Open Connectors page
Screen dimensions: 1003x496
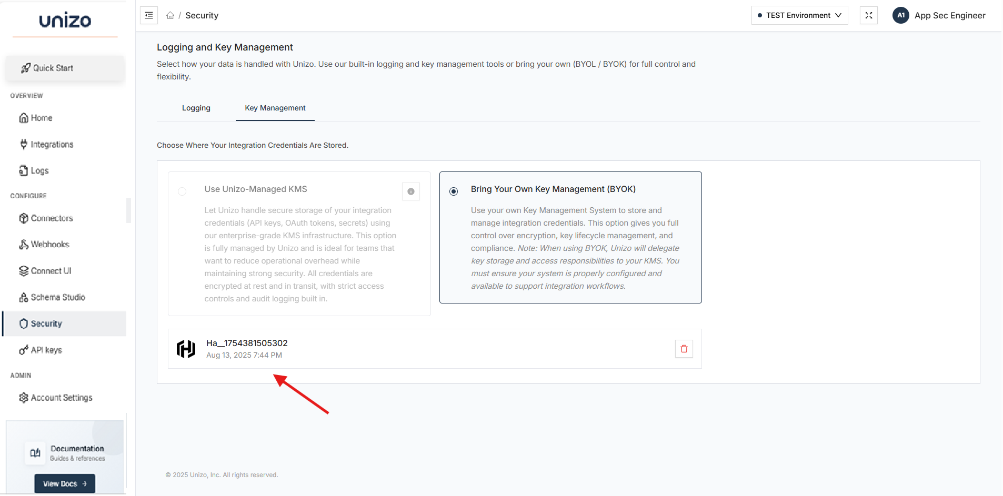click(x=64, y=218)
